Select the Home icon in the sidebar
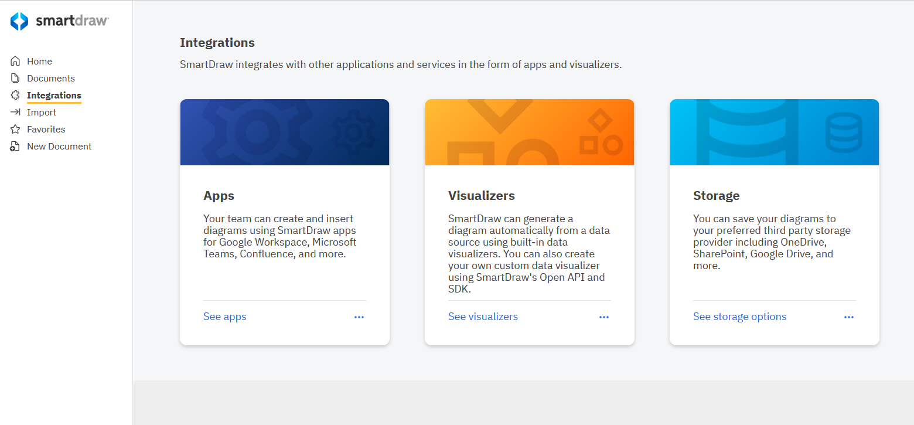The height and width of the screenshot is (425, 914). tap(15, 60)
